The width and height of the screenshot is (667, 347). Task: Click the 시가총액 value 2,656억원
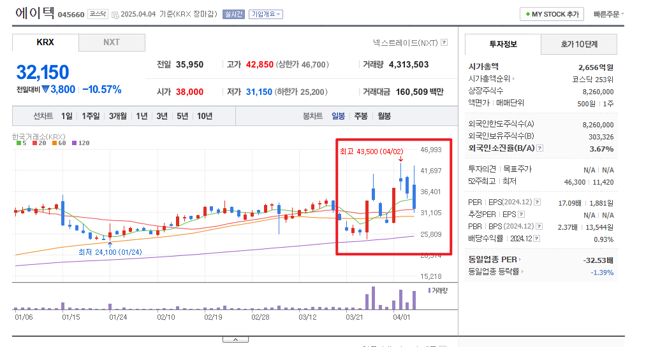pyautogui.click(x=596, y=67)
